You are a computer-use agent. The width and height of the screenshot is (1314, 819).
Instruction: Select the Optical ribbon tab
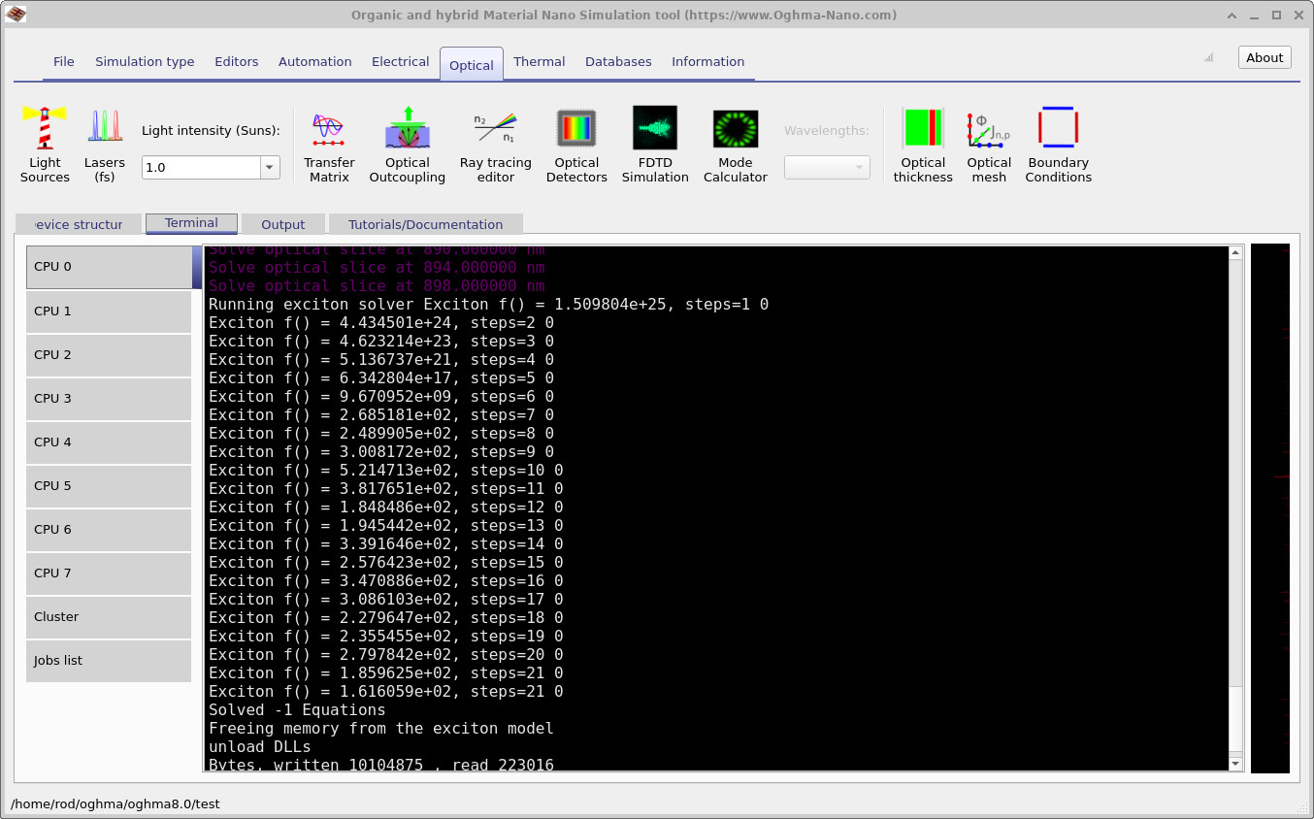click(472, 65)
